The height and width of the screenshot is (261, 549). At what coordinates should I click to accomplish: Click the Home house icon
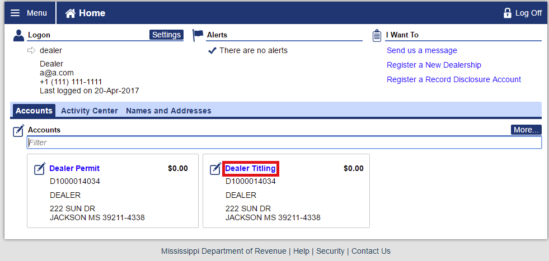click(x=71, y=13)
